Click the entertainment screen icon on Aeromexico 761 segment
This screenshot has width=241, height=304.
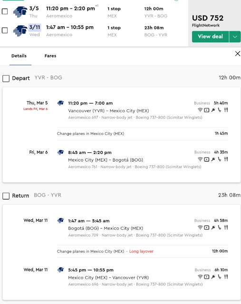[207, 160]
